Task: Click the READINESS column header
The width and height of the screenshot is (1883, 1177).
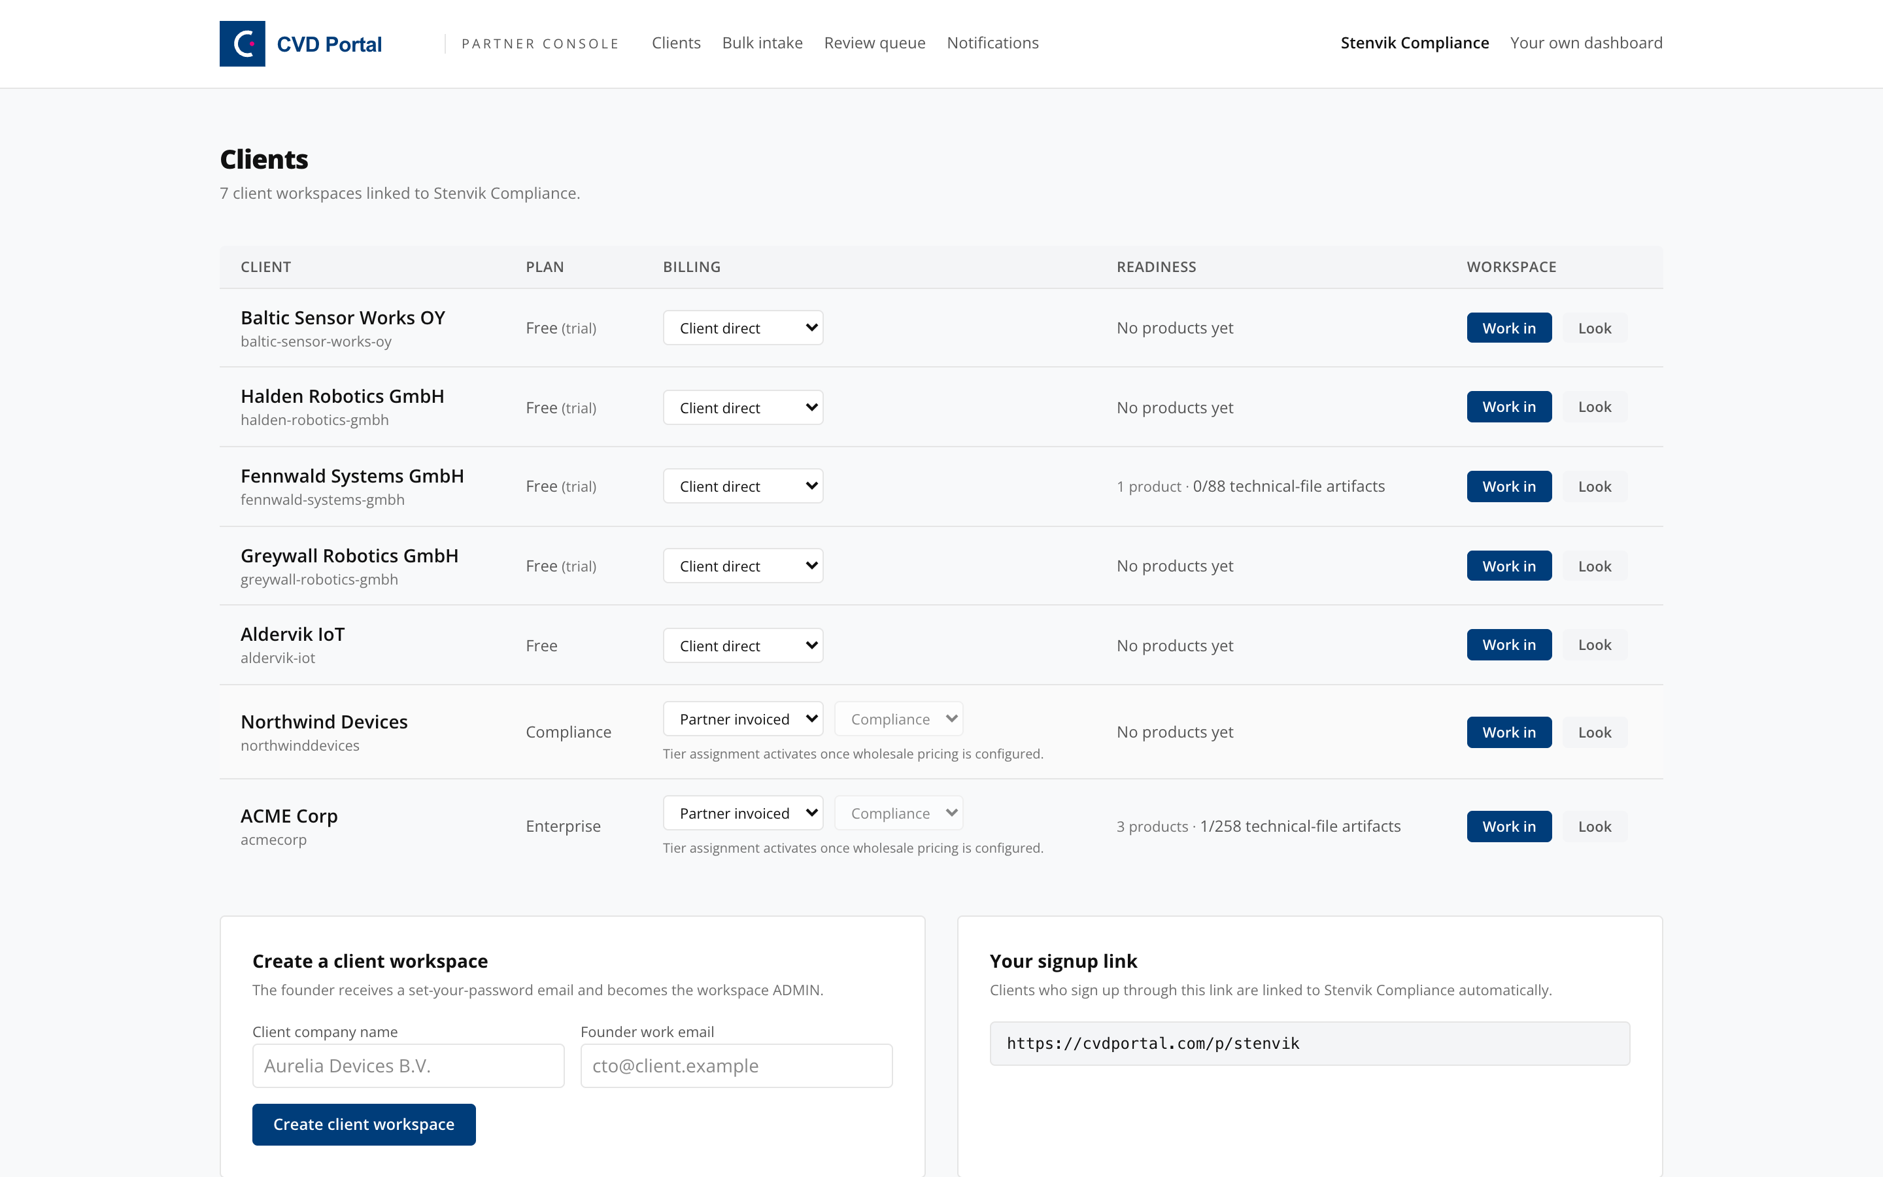Action: pos(1156,267)
